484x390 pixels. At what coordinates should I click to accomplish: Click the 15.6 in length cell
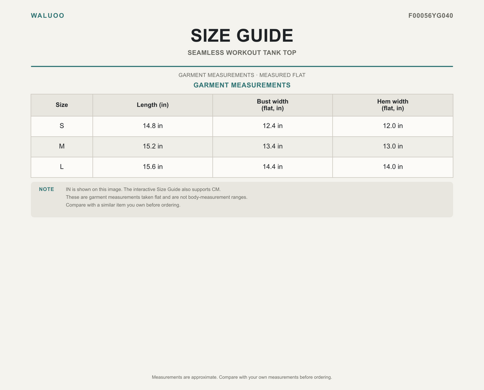click(153, 167)
